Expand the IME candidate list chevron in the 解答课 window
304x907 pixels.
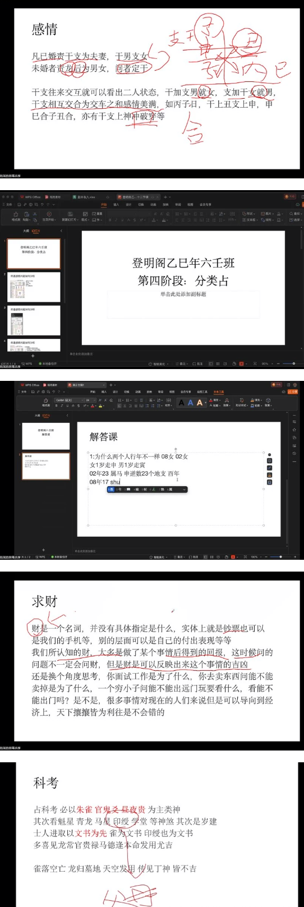(x=184, y=490)
